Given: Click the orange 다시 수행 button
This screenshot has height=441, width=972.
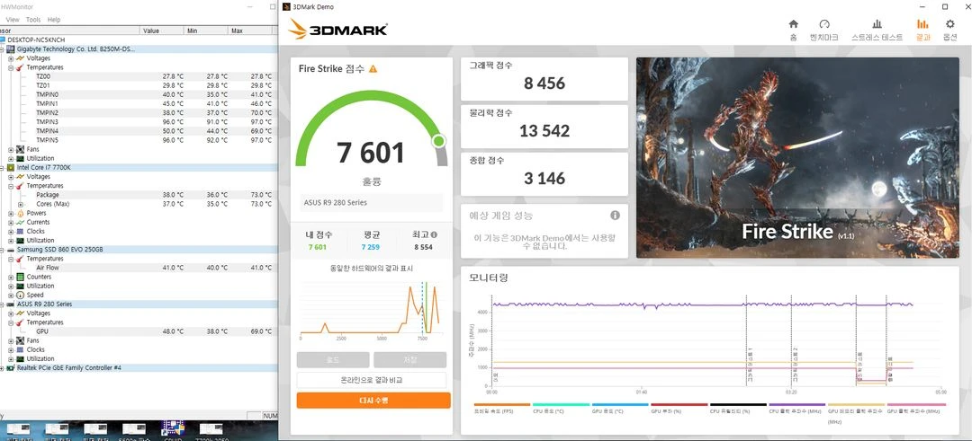Looking at the screenshot, I should (373, 401).
